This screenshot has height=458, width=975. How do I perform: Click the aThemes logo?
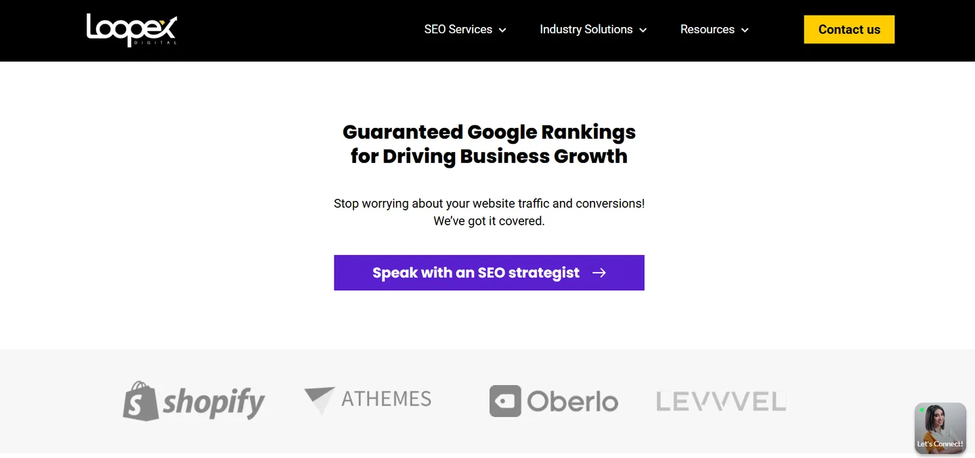(368, 399)
